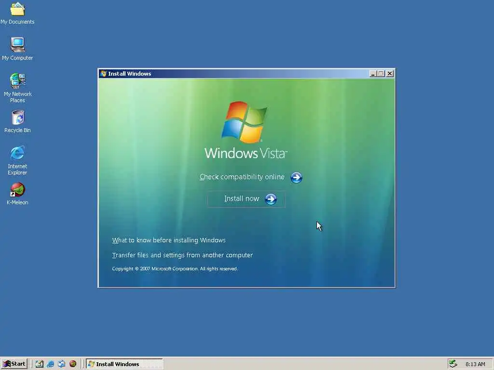494x370 pixels.
Task: Click the system tray network icon
Action: (x=453, y=364)
